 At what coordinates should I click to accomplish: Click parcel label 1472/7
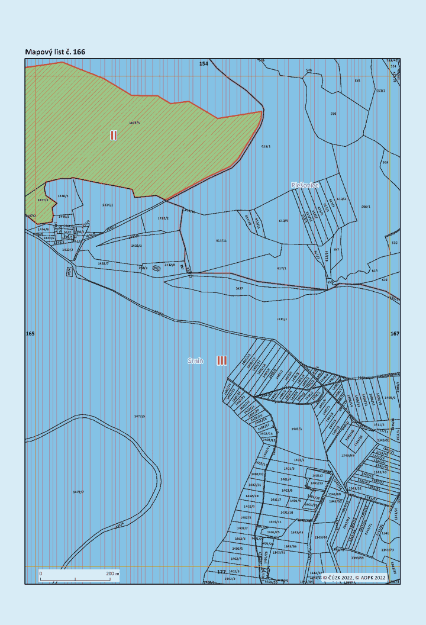[79, 492]
